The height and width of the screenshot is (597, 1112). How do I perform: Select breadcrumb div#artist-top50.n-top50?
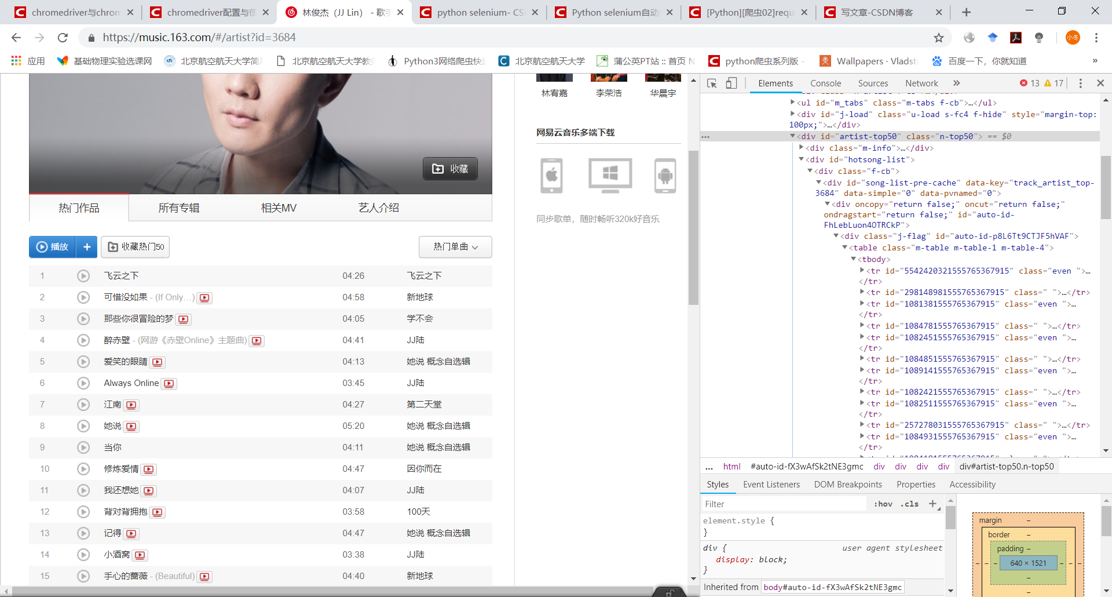coord(1006,467)
